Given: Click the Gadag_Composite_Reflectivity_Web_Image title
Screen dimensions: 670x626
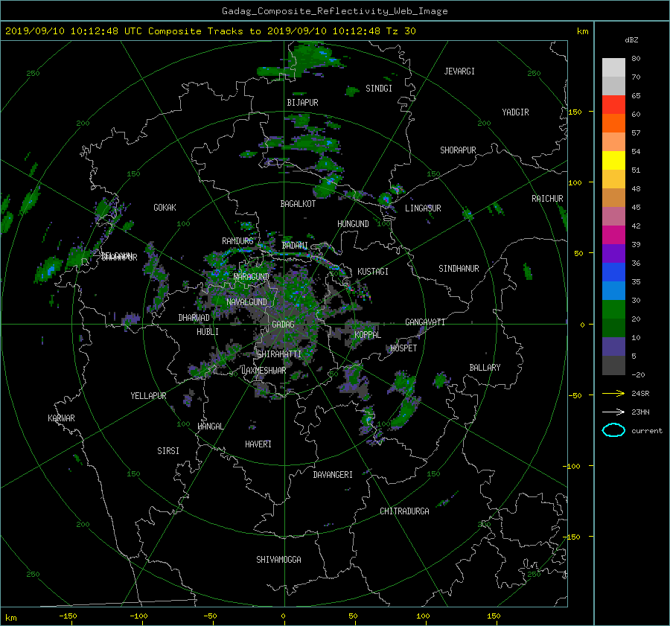Looking at the screenshot, I should [334, 11].
